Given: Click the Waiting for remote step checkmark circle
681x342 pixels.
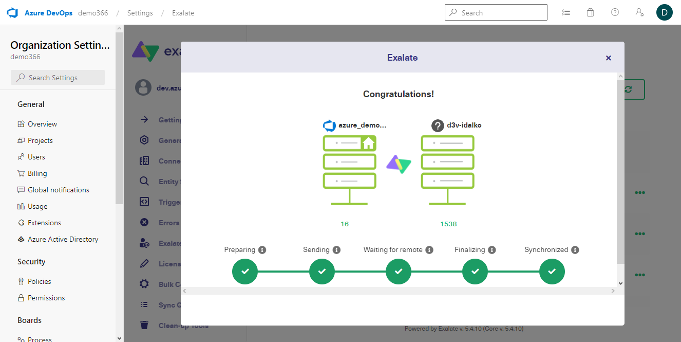Looking at the screenshot, I should [399, 271].
